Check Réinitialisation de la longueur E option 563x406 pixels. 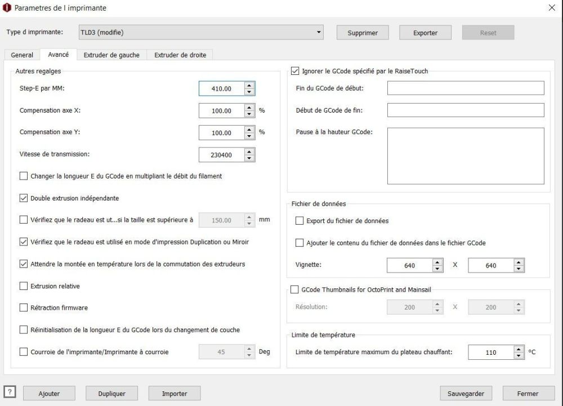23,329
